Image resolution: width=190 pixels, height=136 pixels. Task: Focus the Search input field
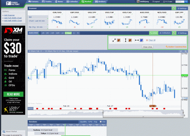180,2
